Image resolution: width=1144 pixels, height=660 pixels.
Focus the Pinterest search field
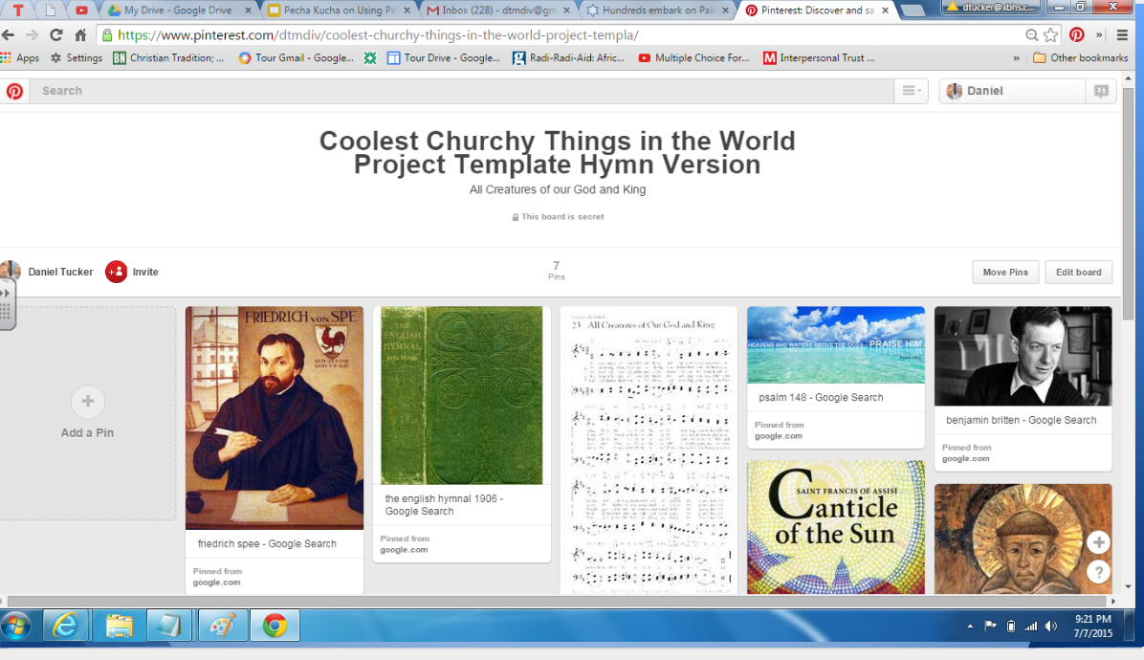(460, 91)
